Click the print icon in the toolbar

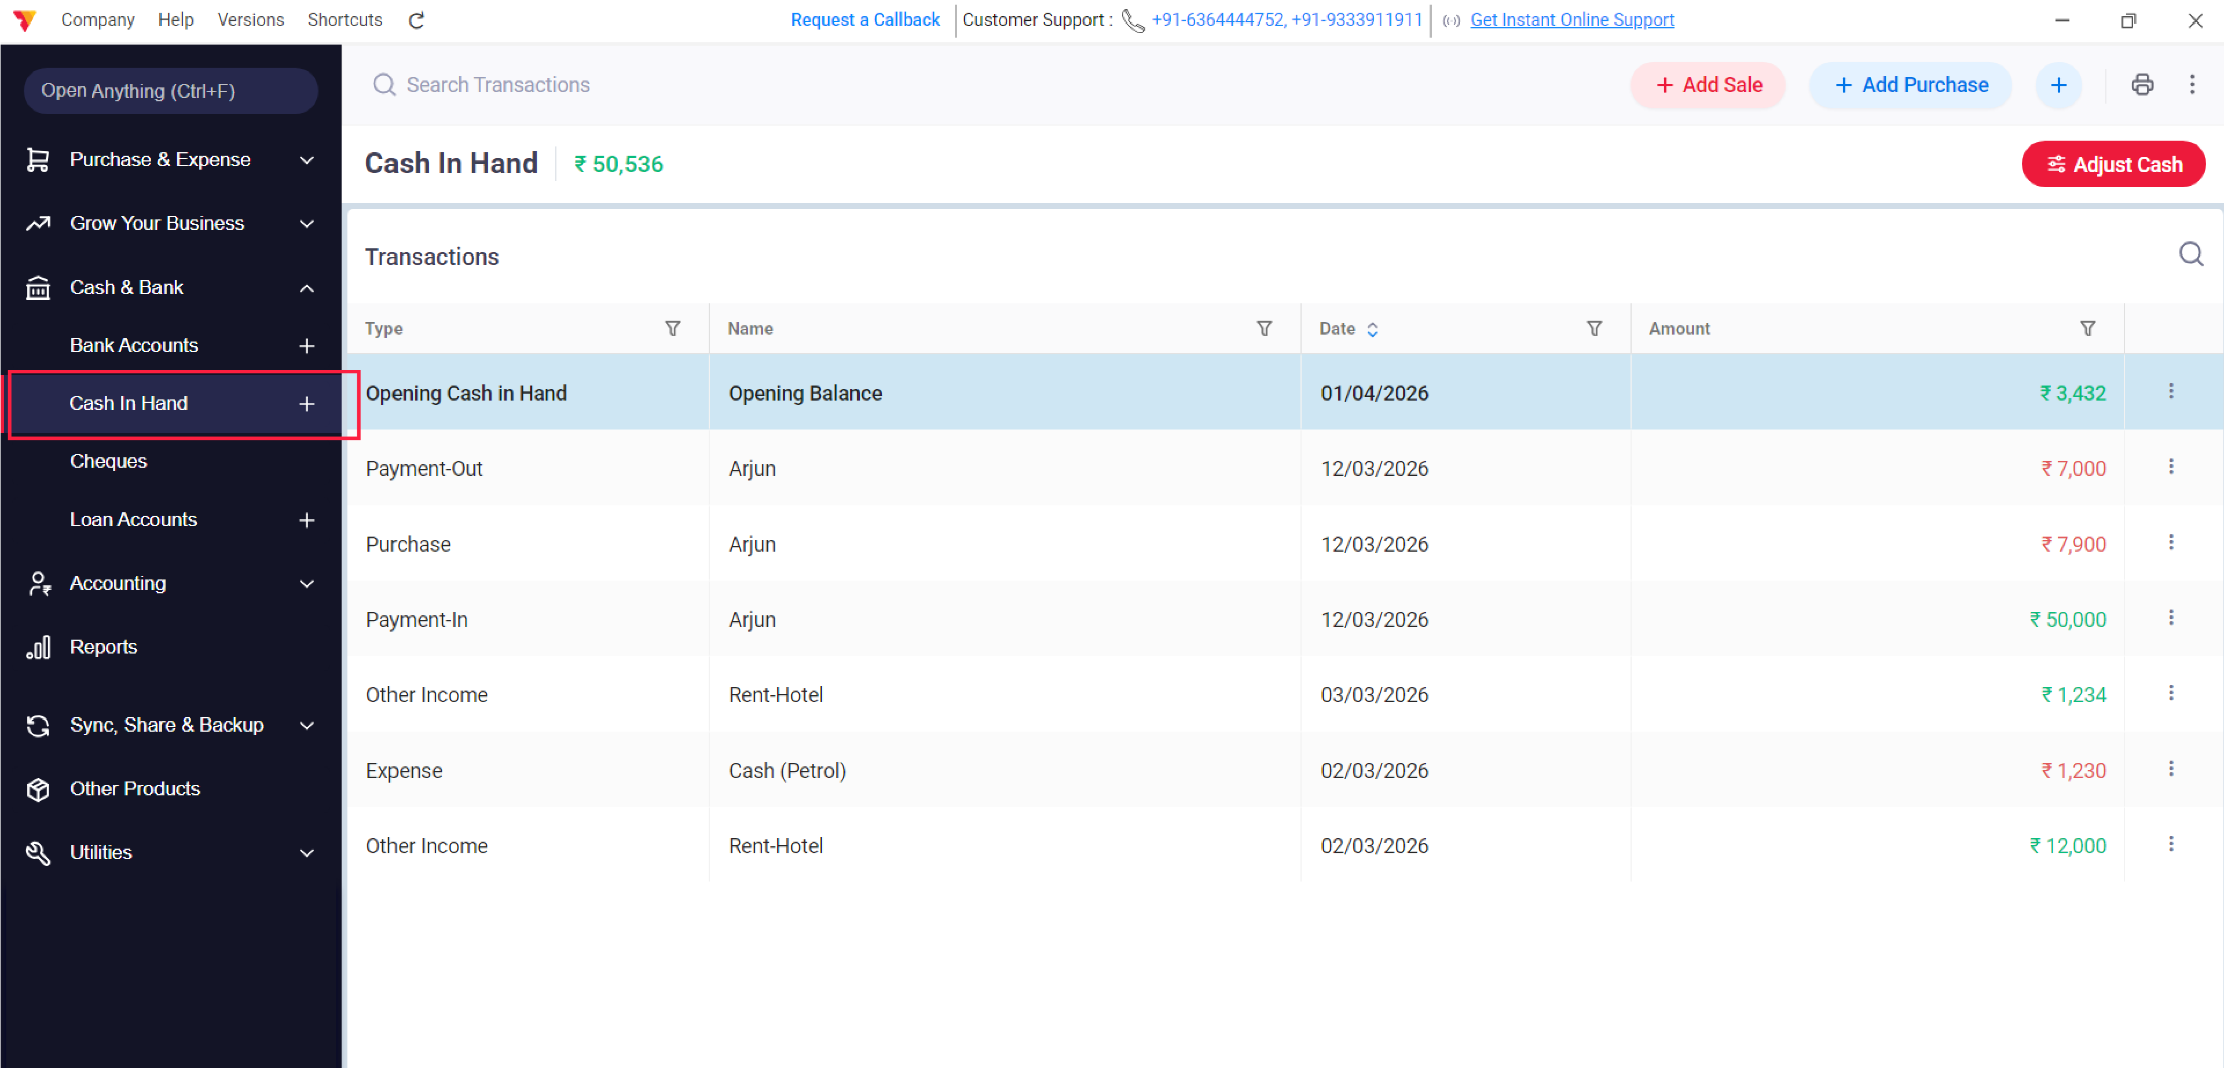tap(2143, 85)
